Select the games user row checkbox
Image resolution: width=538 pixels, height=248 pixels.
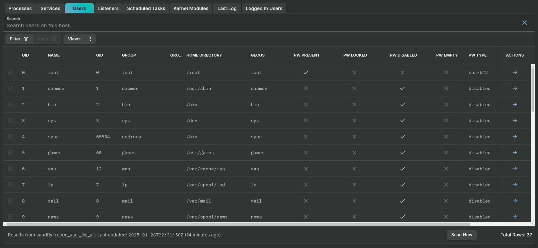11,153
